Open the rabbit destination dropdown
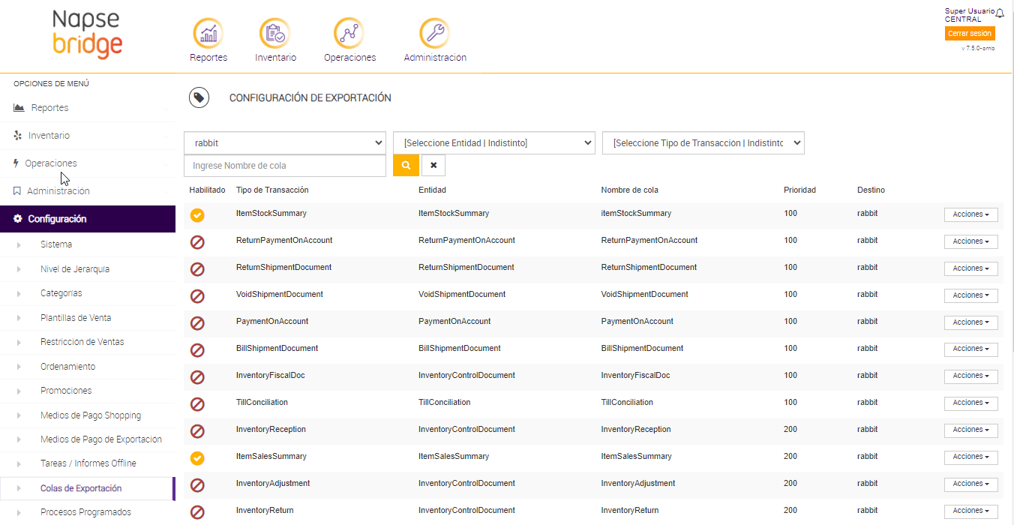Image resolution: width=1014 pixels, height=525 pixels. click(285, 142)
